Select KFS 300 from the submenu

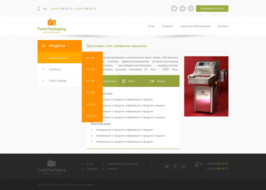tap(92, 81)
